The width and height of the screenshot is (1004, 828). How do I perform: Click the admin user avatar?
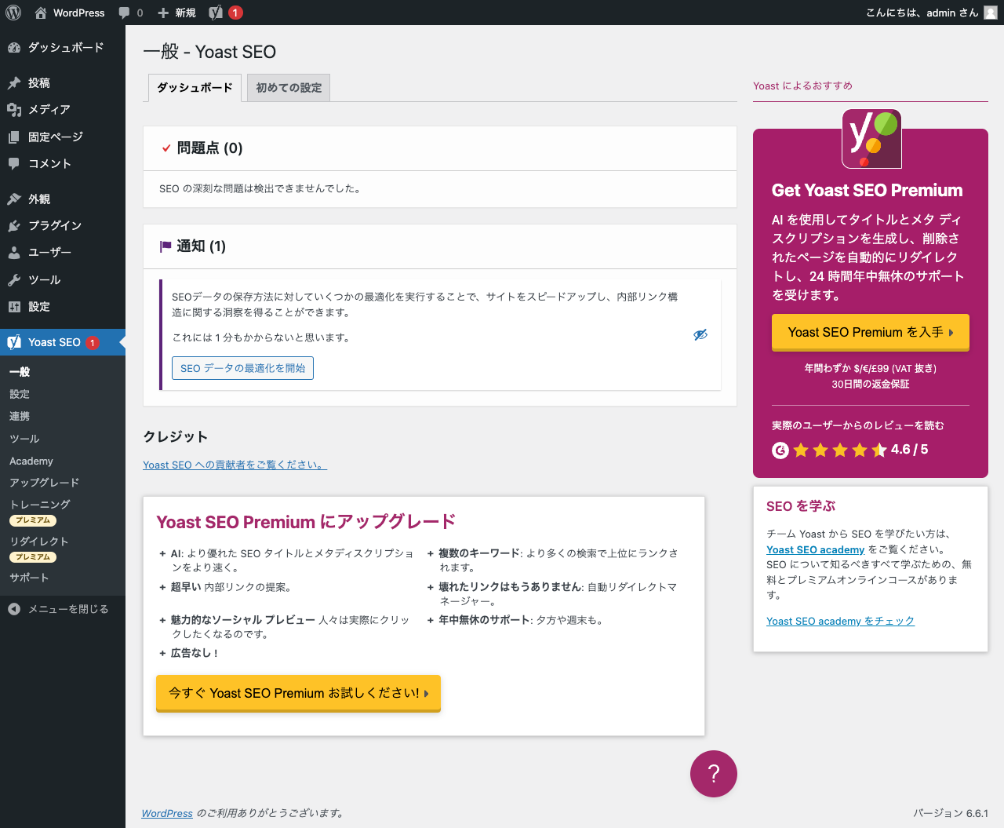tap(991, 13)
